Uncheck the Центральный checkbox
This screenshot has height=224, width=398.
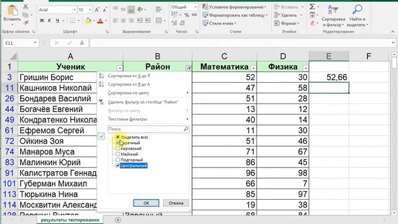118,166
